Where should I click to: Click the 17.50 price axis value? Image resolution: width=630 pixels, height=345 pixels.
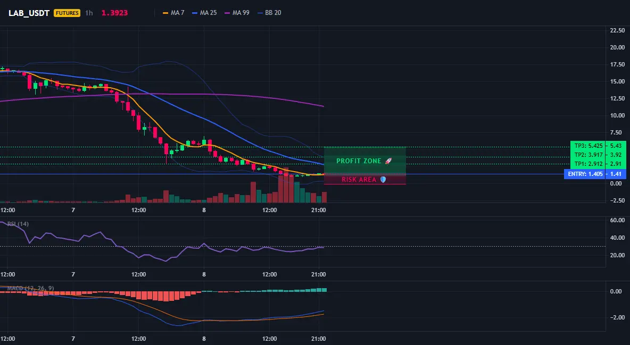point(617,64)
